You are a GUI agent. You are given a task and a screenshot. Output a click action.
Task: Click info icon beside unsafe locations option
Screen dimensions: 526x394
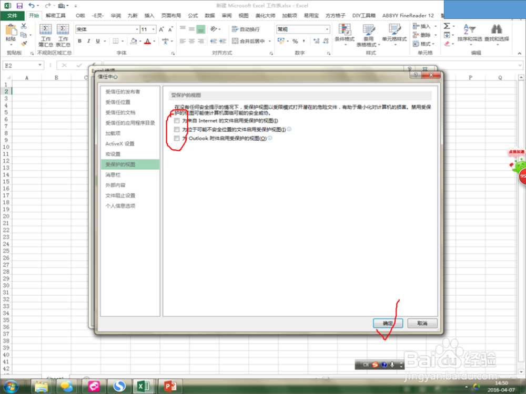coord(289,129)
